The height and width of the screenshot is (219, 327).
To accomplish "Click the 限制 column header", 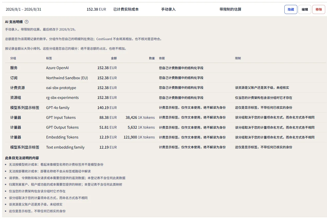I will coord(238,58).
